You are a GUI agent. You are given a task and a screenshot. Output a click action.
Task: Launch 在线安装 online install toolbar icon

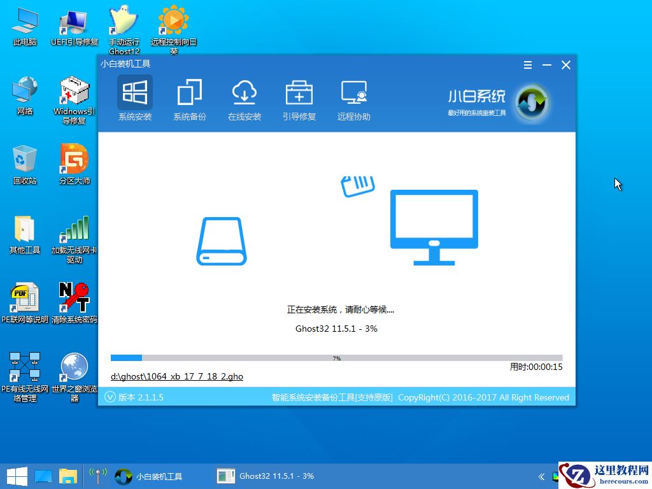tap(244, 99)
